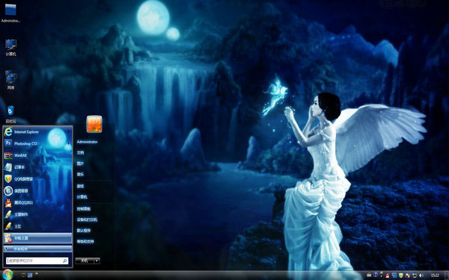Select the highlighted uninstall entry in Start menu
The height and width of the screenshot is (280, 449).
coord(37,238)
